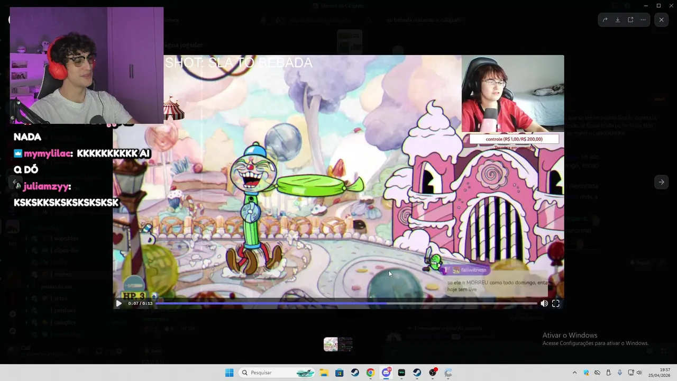677x381 pixels.
Task: Open the first Steam taskbar icon
Action: [355, 373]
